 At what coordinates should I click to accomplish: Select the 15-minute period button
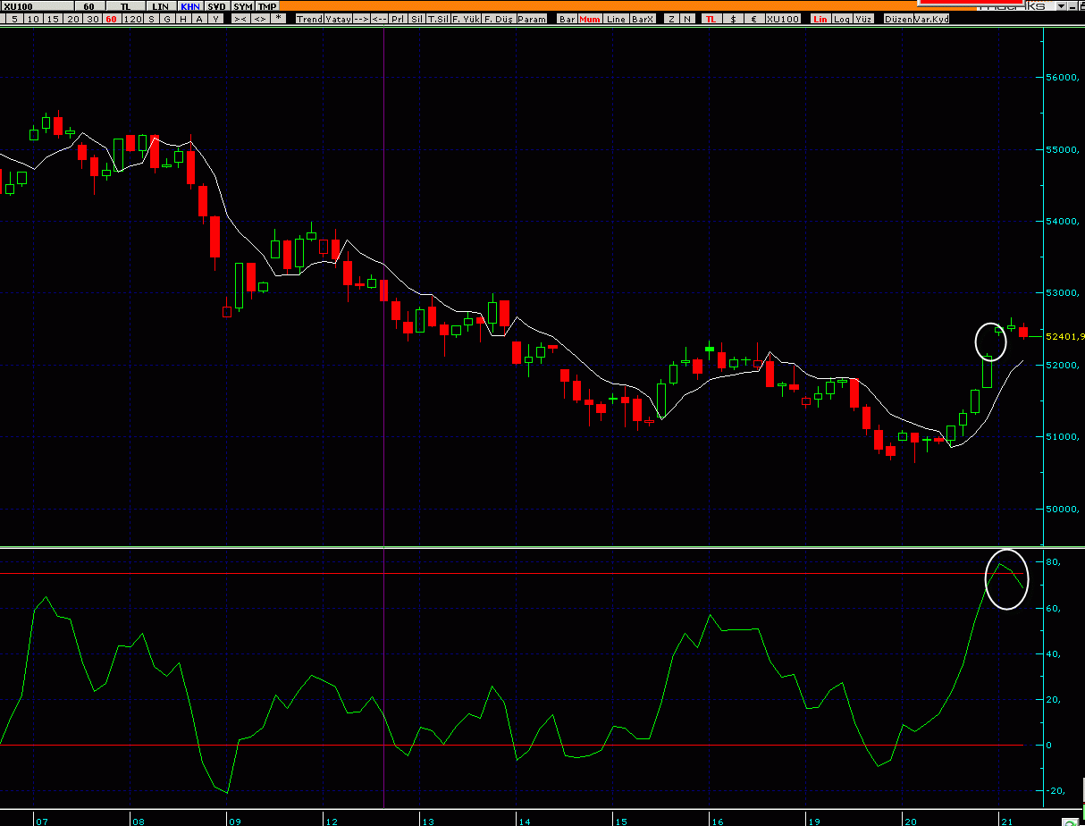(55, 19)
